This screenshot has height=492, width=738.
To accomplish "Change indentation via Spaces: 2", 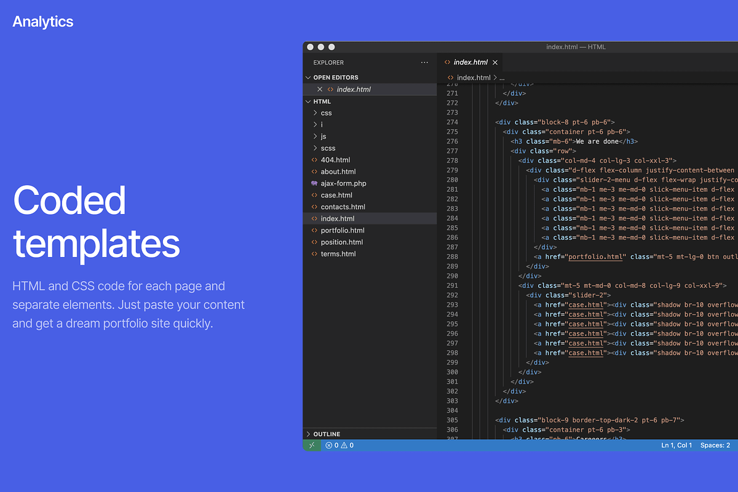I will tap(715, 445).
